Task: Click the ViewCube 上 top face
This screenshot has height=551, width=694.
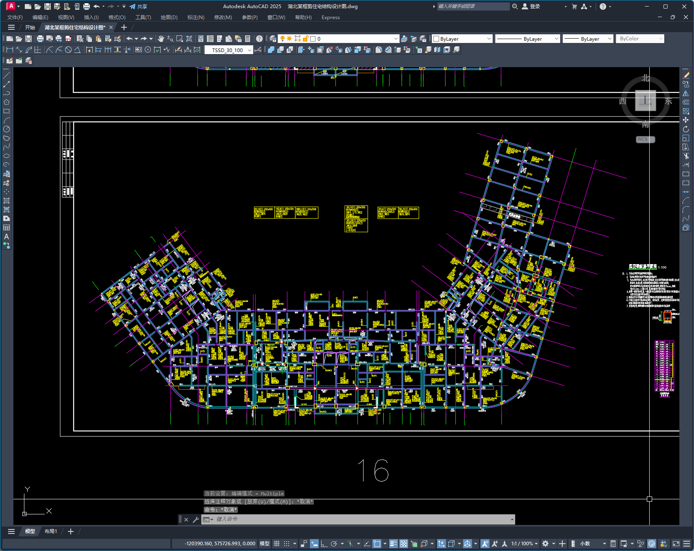Action: click(x=646, y=101)
